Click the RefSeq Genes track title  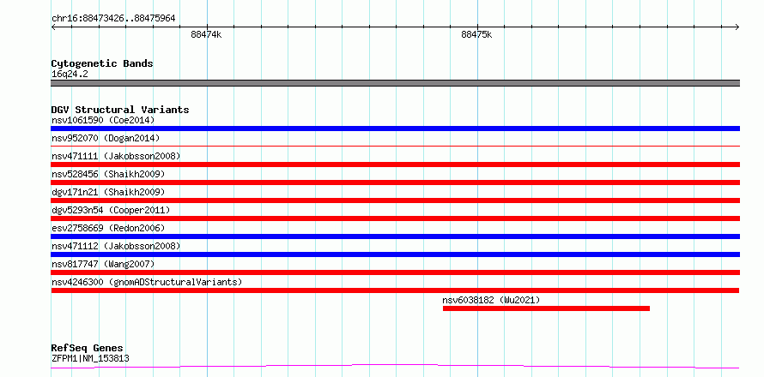[x=88, y=349]
